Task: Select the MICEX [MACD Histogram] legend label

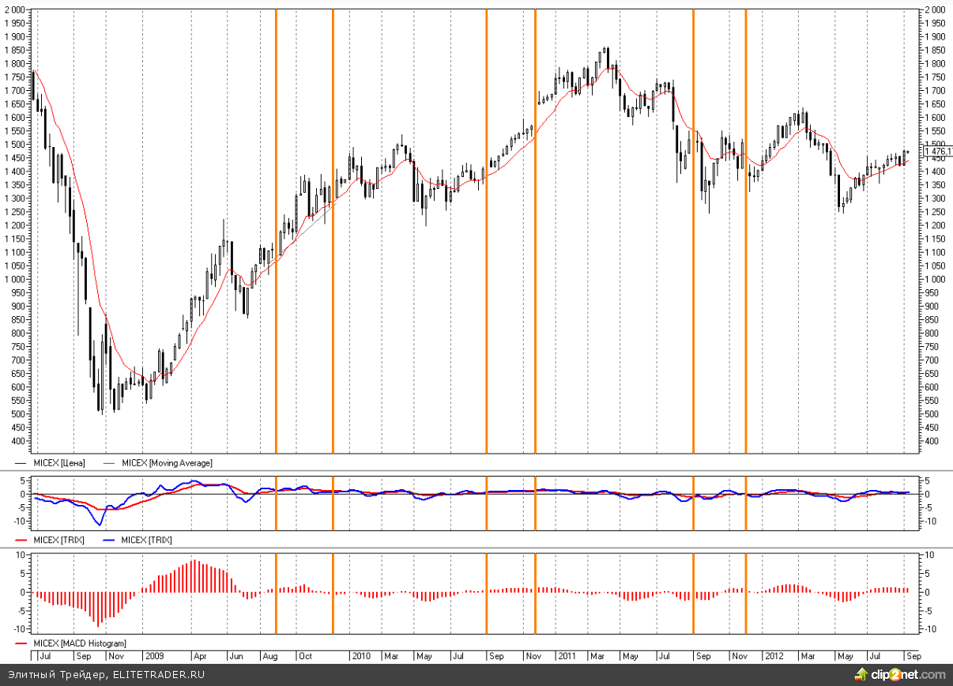Action: (79, 644)
